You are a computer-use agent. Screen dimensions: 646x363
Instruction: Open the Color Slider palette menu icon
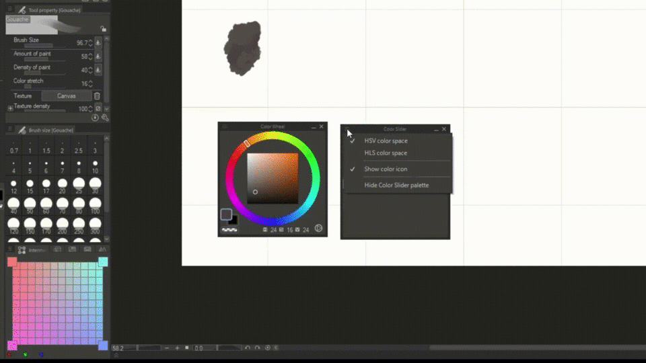point(347,129)
